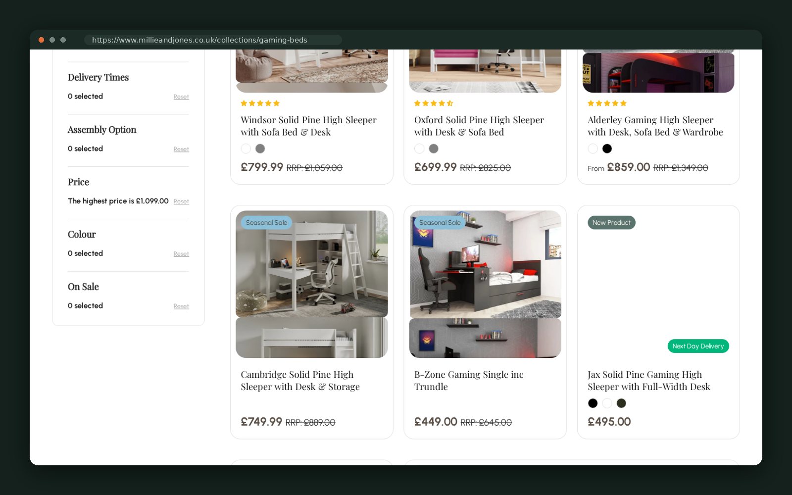Screen dimensions: 792x495
Task: Click Cambridge bed secondary image strip
Action: click(312, 338)
